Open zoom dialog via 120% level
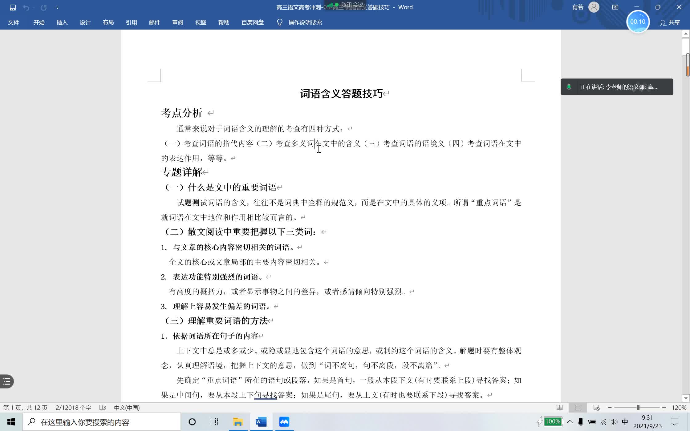 (x=679, y=408)
